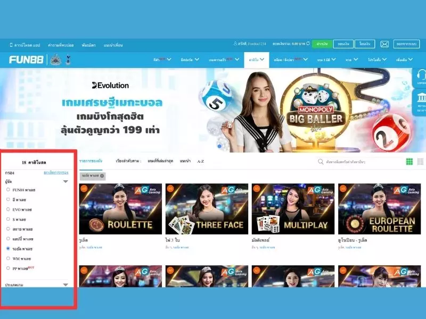Click the balance refresh icon
This screenshot has height=319, width=426.
pyautogui.click(x=308, y=44)
